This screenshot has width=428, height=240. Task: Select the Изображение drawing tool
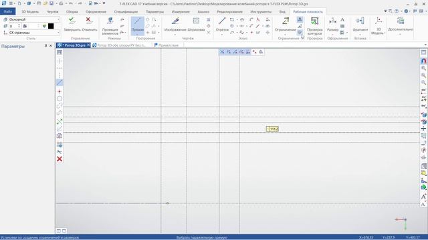point(175,26)
